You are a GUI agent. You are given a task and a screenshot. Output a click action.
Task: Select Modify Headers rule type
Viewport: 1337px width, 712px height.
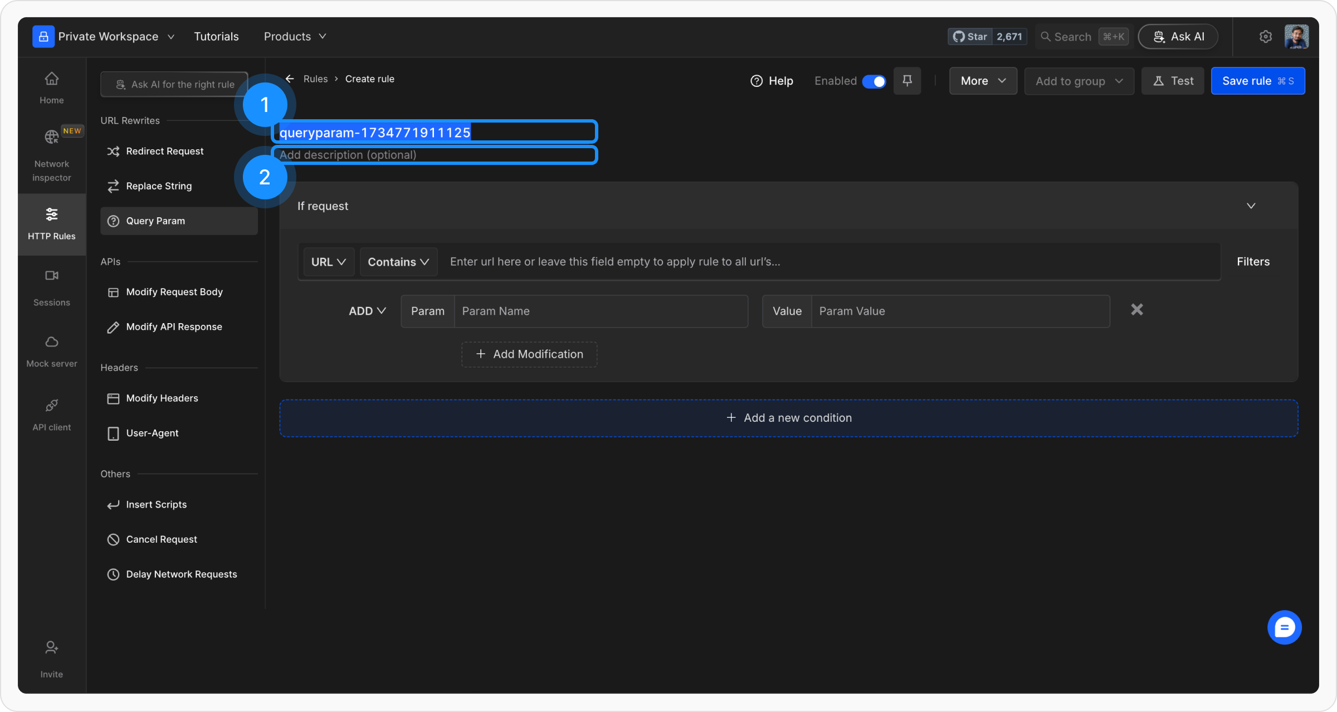162,398
